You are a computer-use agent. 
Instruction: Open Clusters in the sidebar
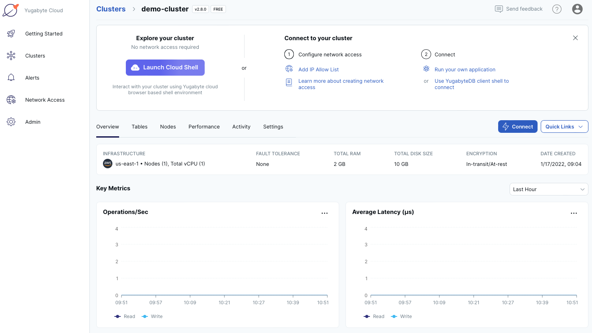[x=35, y=56]
